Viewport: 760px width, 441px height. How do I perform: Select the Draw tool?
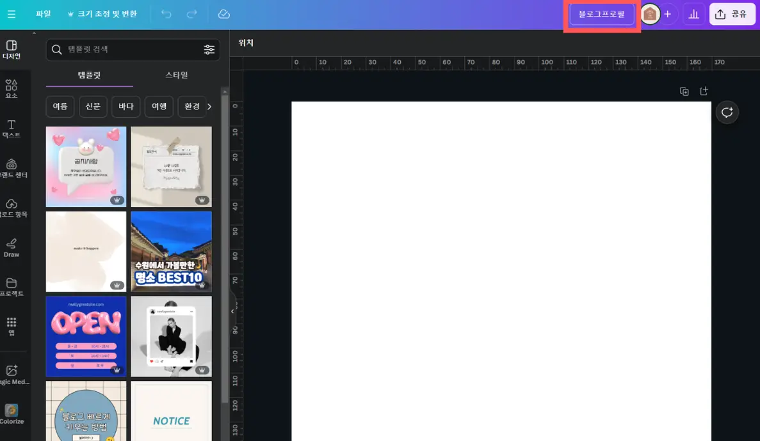tap(12, 248)
